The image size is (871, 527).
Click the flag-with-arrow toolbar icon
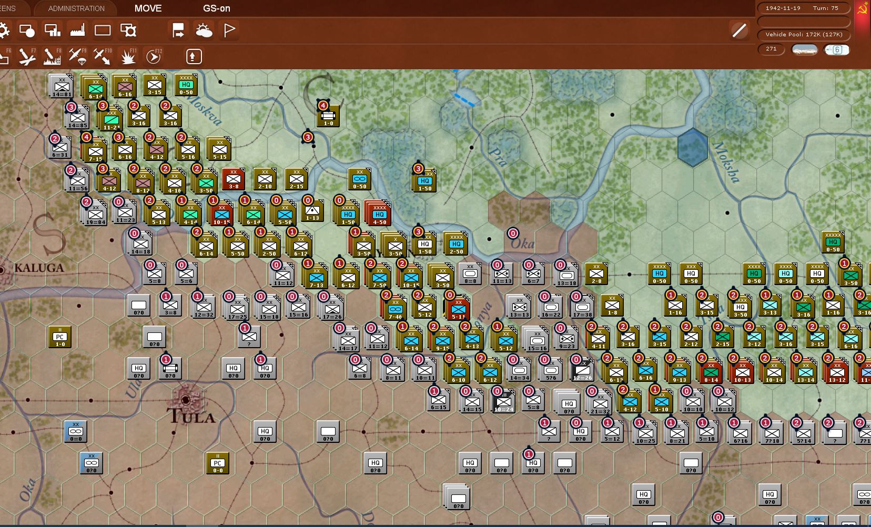[x=178, y=31]
